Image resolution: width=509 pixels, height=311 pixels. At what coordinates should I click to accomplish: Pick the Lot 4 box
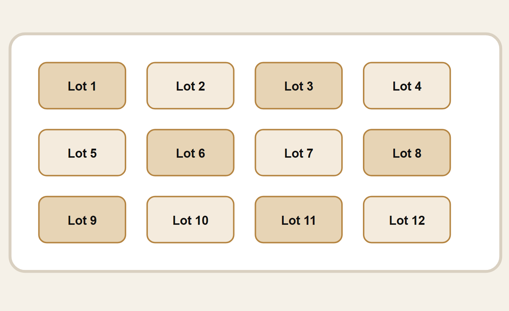click(407, 86)
